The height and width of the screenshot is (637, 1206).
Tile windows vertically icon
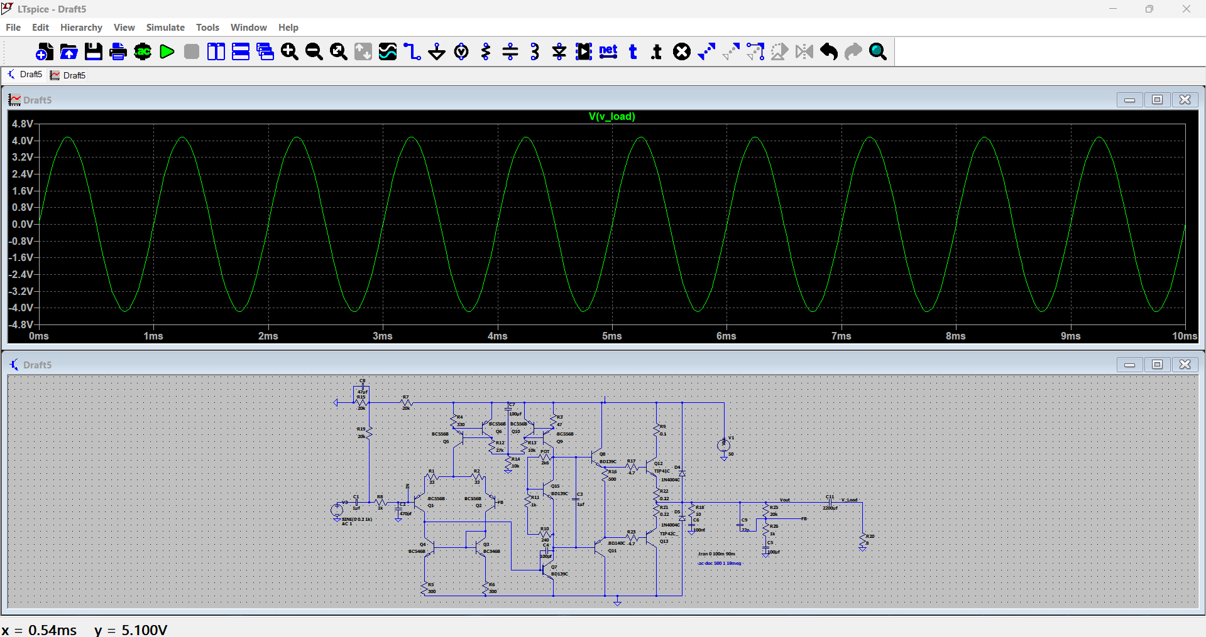[x=216, y=51]
